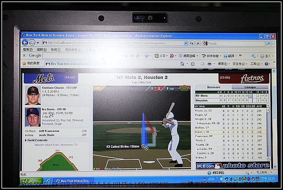Open the Windows Start button

32,181
